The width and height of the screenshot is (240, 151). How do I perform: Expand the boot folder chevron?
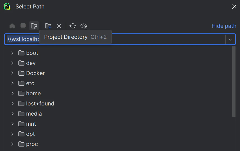(12, 53)
